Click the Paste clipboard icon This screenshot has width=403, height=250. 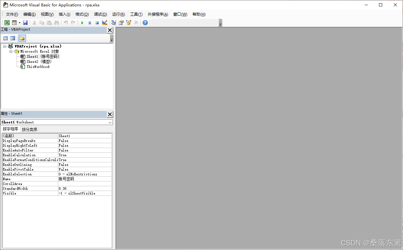49,23
